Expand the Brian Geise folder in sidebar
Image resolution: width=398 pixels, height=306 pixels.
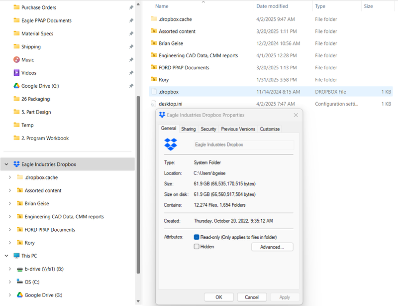pos(10,203)
